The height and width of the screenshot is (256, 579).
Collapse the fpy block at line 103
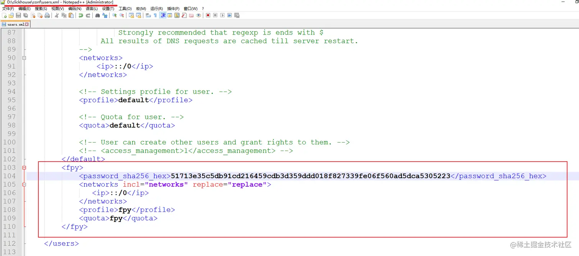point(25,167)
